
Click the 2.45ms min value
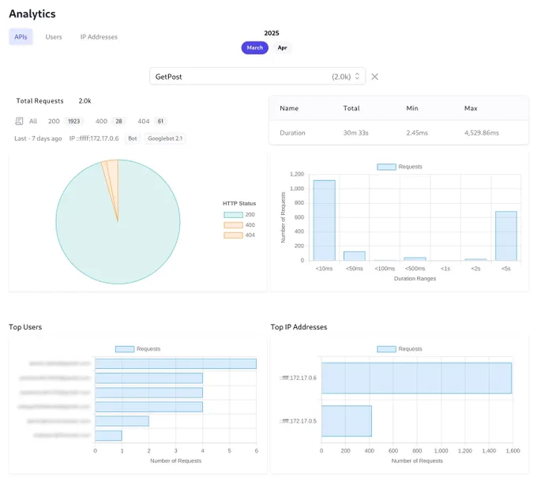(417, 133)
